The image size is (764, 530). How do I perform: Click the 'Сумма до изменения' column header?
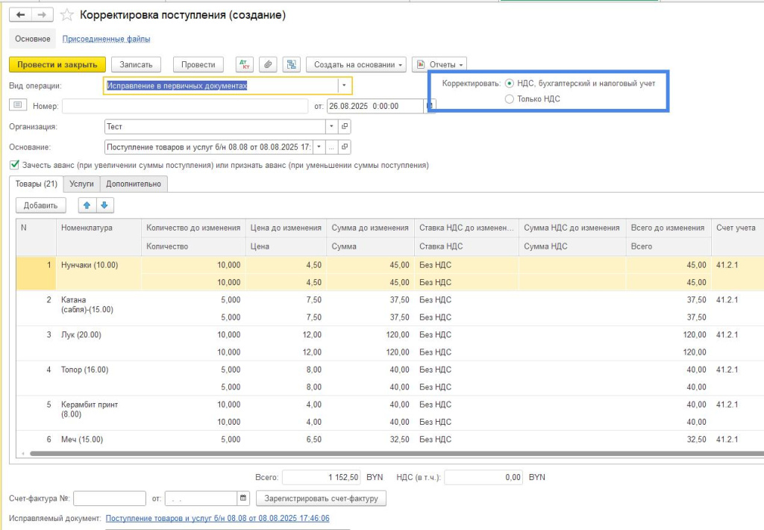click(370, 228)
